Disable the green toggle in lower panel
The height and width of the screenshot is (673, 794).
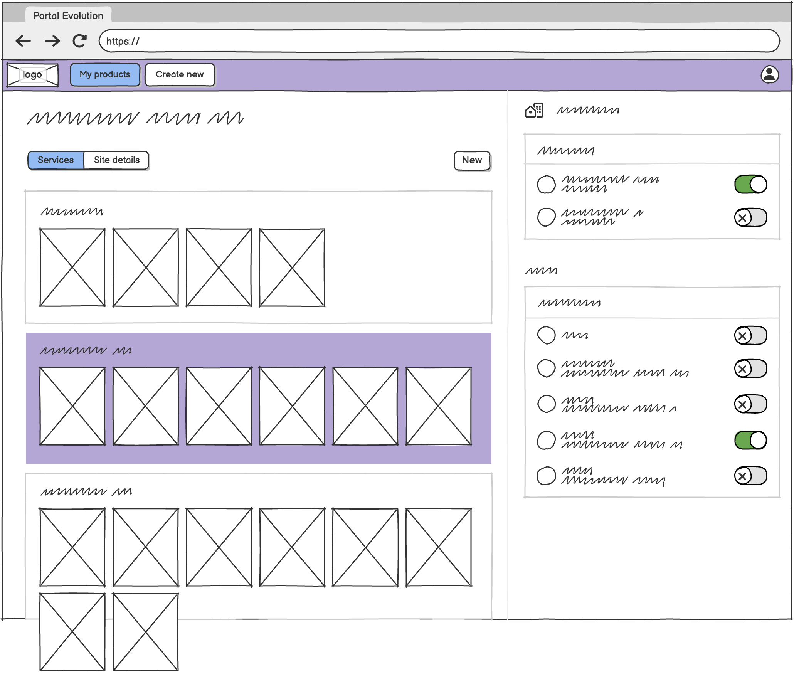click(x=750, y=440)
